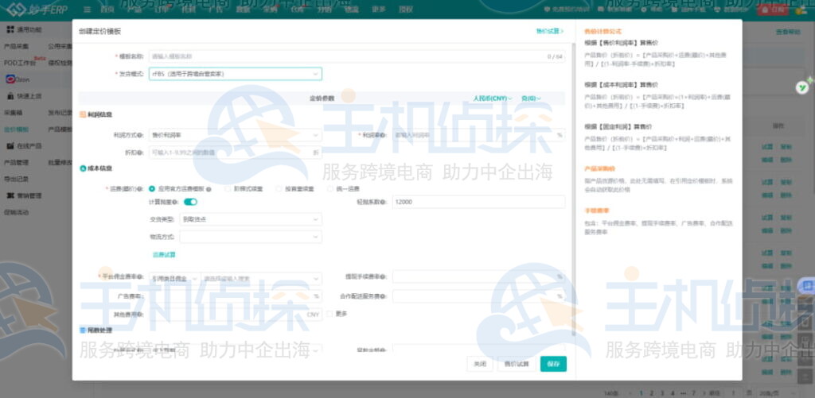Open the 人民币(CNY) currency dropdown
Image resolution: width=815 pixels, height=398 pixels.
tap(492, 98)
